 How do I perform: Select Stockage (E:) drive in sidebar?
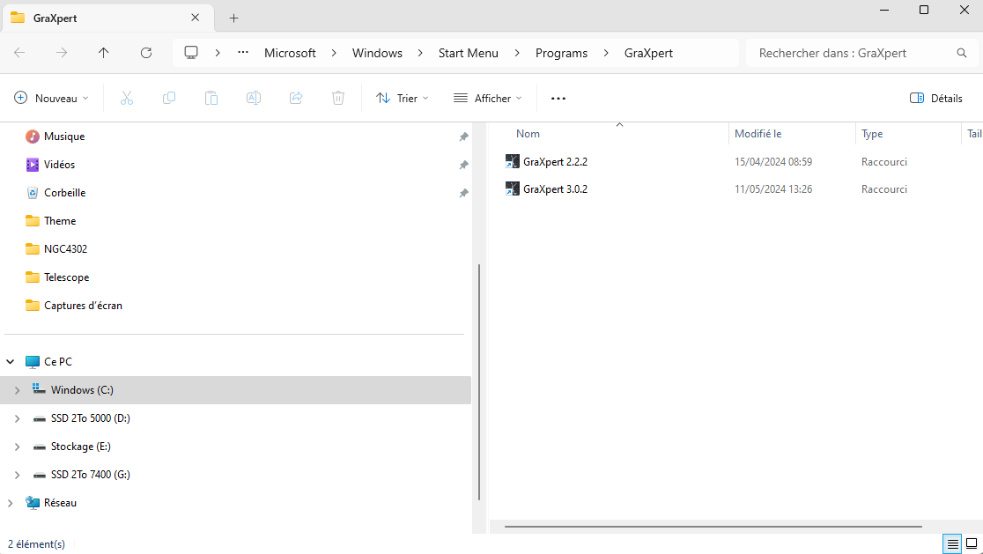point(81,447)
